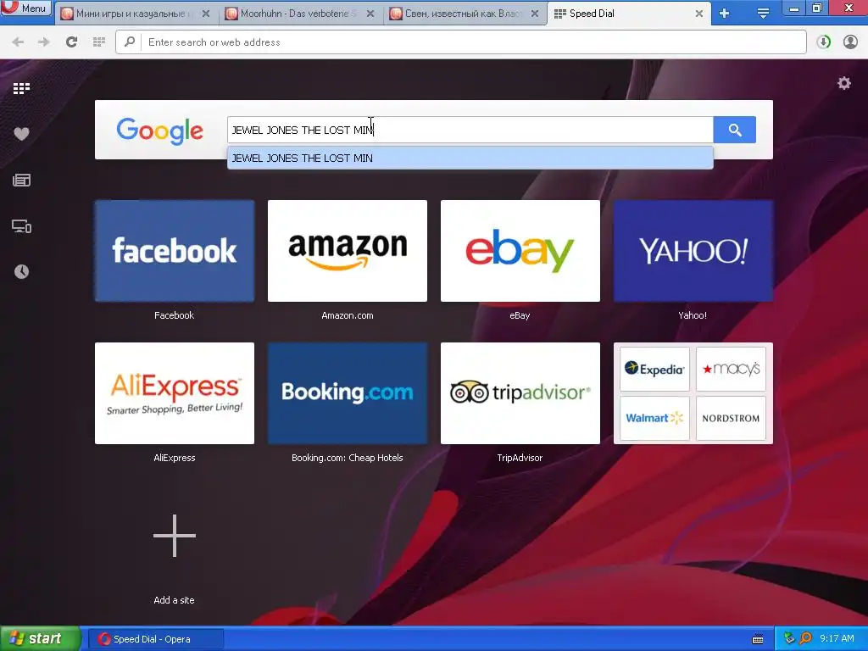Viewport: 868px width, 651px height.
Task: Open the Windows start menu
Action: coord(39,638)
